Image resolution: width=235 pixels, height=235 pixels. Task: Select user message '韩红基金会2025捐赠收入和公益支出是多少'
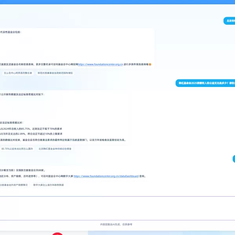205,83
